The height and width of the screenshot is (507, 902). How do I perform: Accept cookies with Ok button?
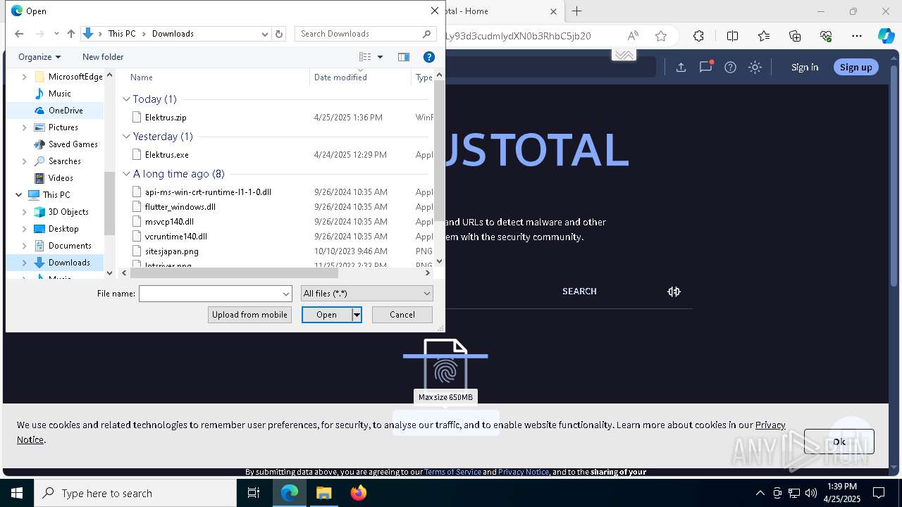[839, 442]
